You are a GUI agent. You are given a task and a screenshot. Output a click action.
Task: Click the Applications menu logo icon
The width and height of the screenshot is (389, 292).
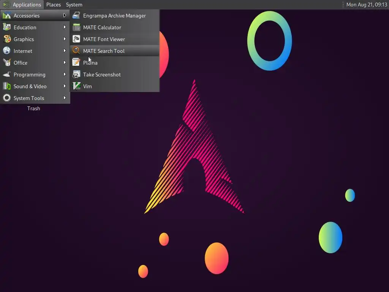[6, 5]
